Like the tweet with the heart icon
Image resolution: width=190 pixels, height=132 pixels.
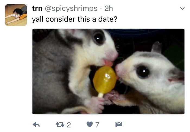click(x=90, y=124)
